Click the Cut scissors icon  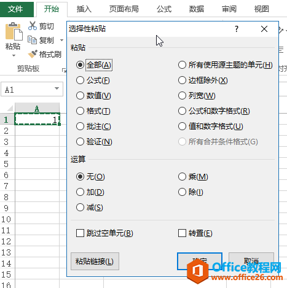[x=33, y=26]
